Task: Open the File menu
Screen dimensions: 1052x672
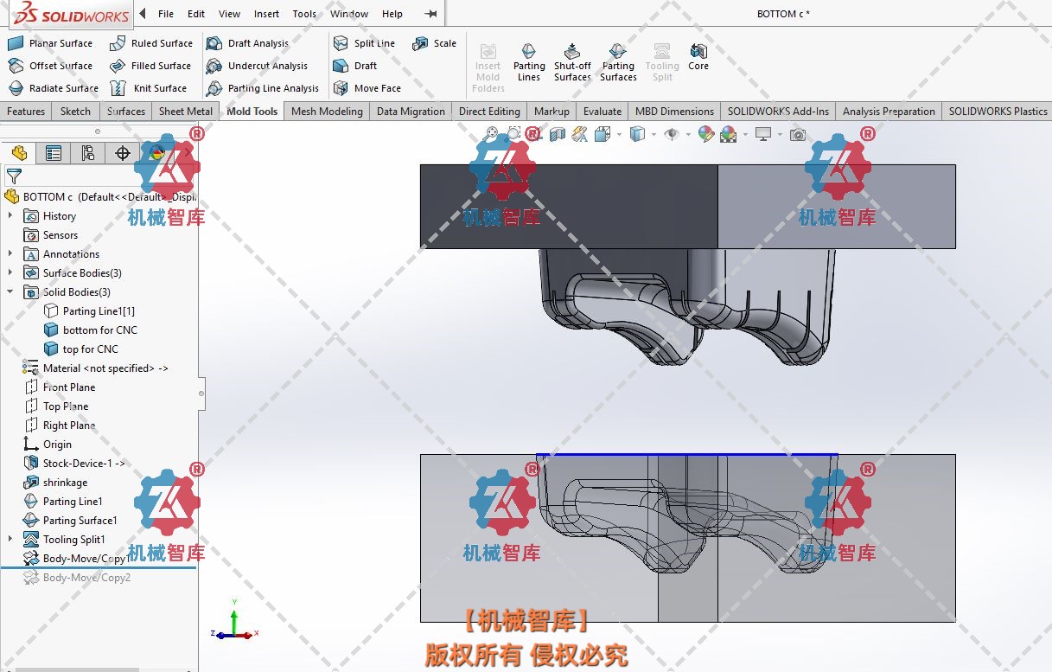Action: point(166,14)
